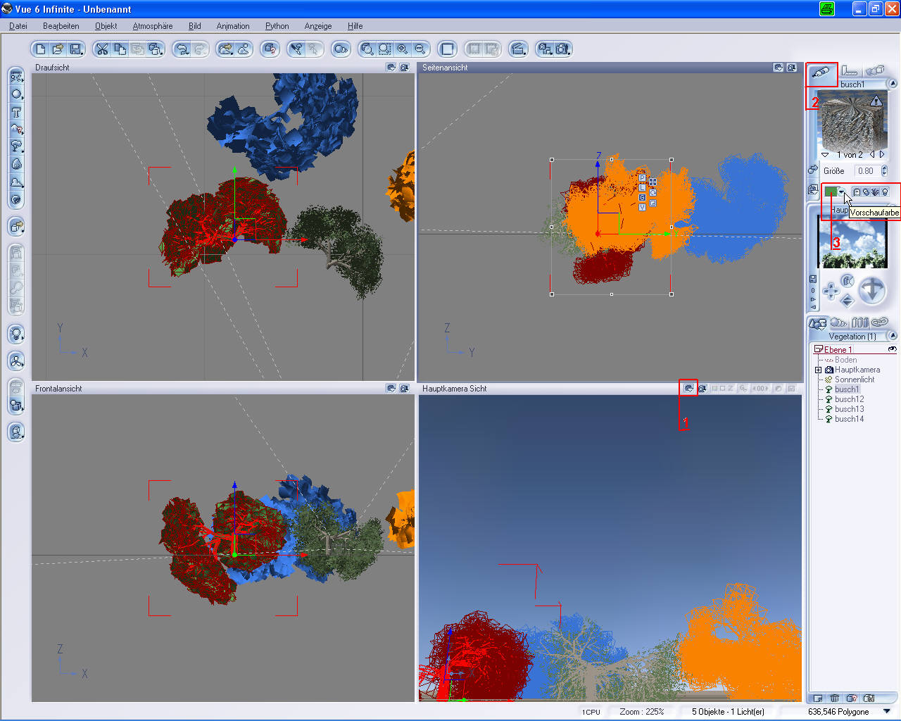
Task: Click the render camera toolbar icon
Action: tap(562, 49)
